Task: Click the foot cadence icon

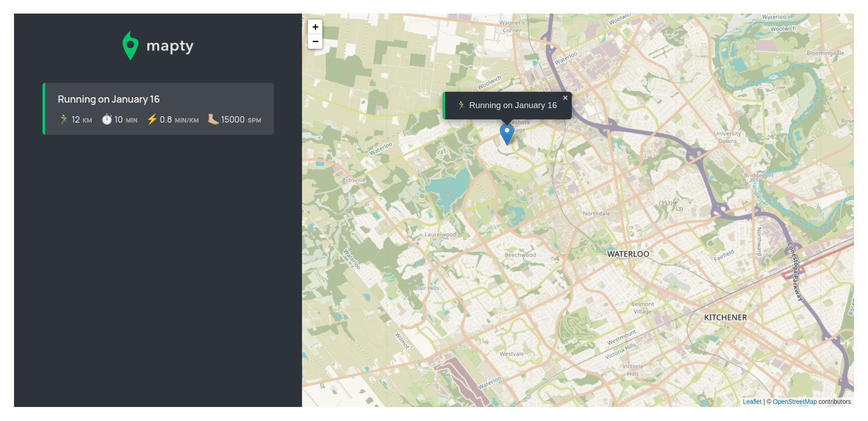Action: click(213, 119)
